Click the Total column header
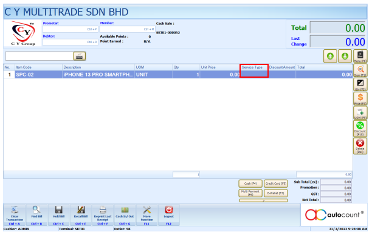The height and width of the screenshot is (235, 372). [x=324, y=67]
